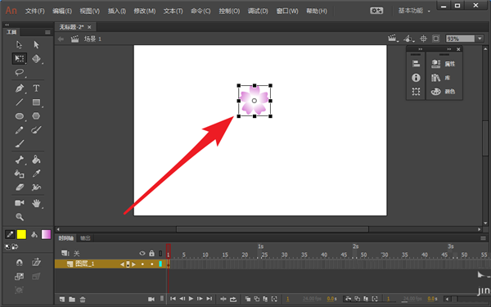Viewport: 491px width, 307px height.
Task: Open 基本功能 workspace dropdown
Action: tap(414, 11)
